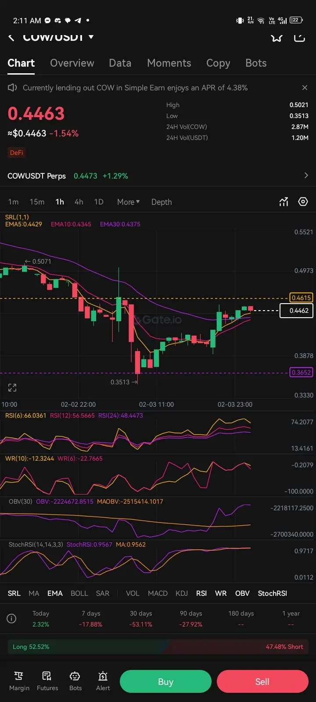The width and height of the screenshot is (316, 702).
Task: Tap the RSI(6):66.0361 indicator label
Action: [x=25, y=415]
